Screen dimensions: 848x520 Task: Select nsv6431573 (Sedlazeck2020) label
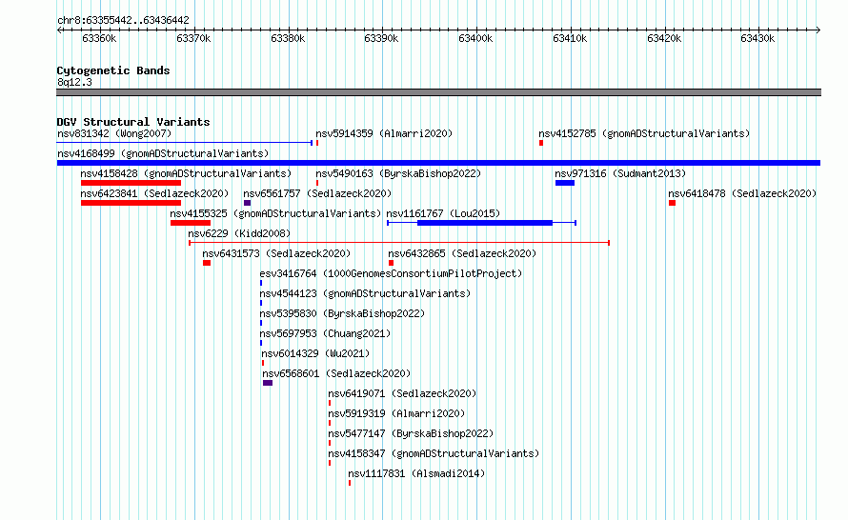pos(276,253)
